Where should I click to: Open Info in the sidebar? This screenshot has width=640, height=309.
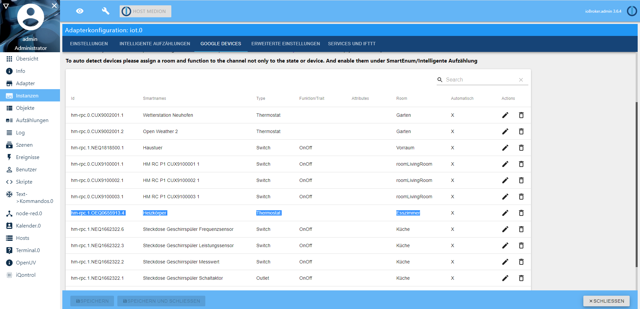(30, 71)
